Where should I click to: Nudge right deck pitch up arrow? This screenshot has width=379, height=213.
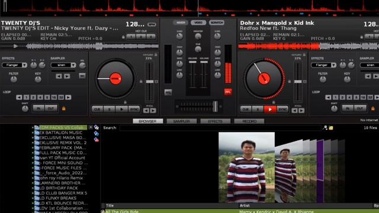301,111
